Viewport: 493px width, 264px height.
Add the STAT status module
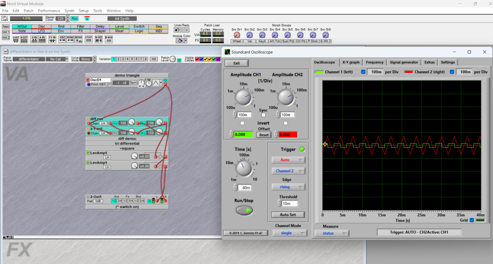[89, 39]
